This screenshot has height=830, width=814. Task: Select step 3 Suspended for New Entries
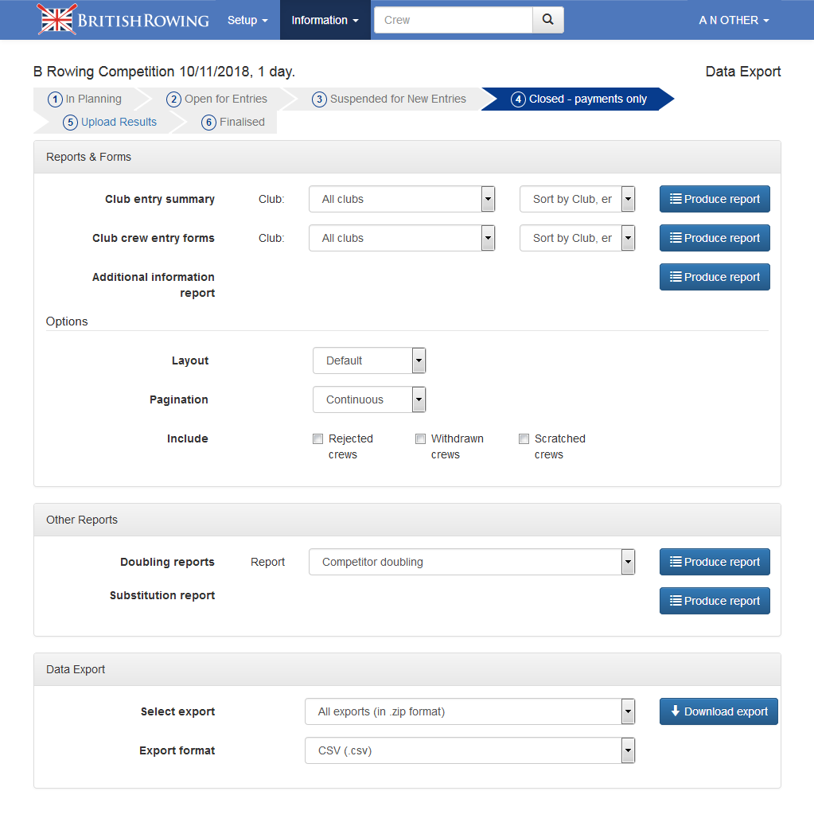390,99
